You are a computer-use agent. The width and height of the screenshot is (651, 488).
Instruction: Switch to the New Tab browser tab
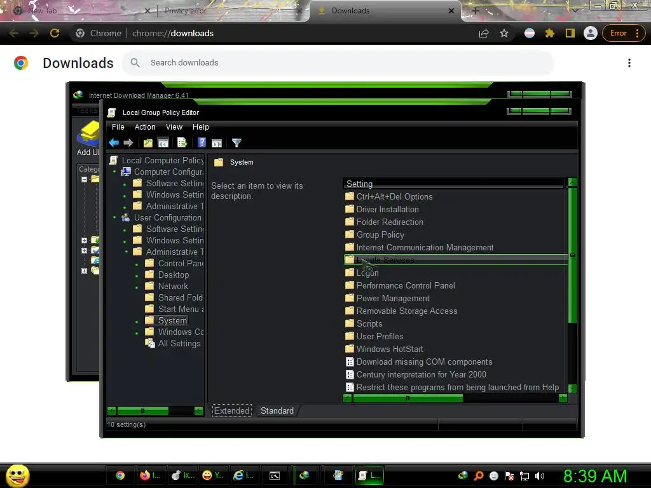tap(79, 11)
